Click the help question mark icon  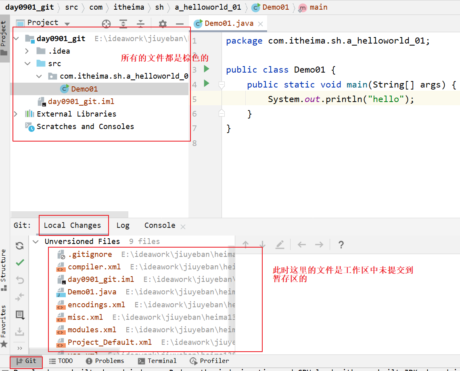point(341,244)
